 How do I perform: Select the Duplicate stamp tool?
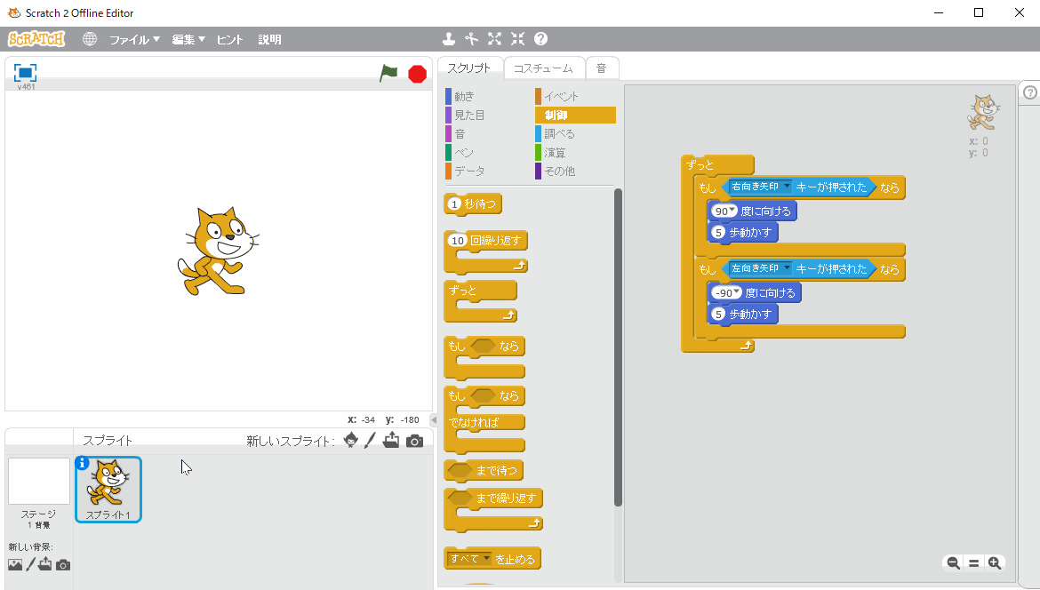[x=449, y=39]
